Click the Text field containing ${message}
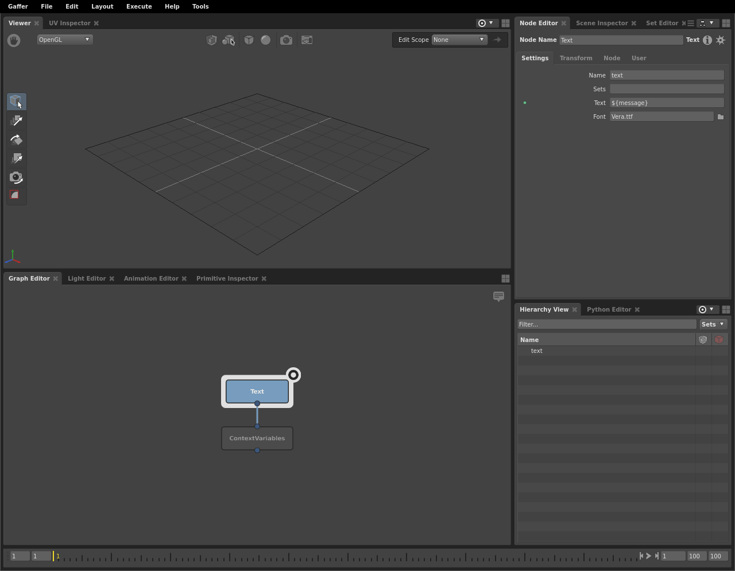Viewport: 735px width, 571px height. (x=666, y=103)
